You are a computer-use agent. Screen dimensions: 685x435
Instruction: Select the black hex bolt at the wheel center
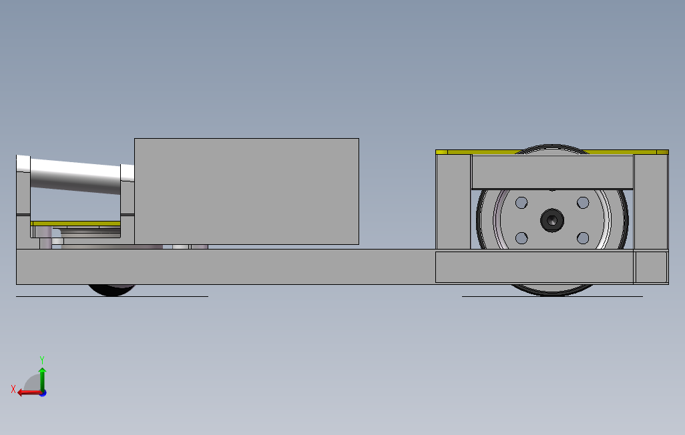(x=551, y=220)
